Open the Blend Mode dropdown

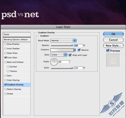[x=63, y=40]
